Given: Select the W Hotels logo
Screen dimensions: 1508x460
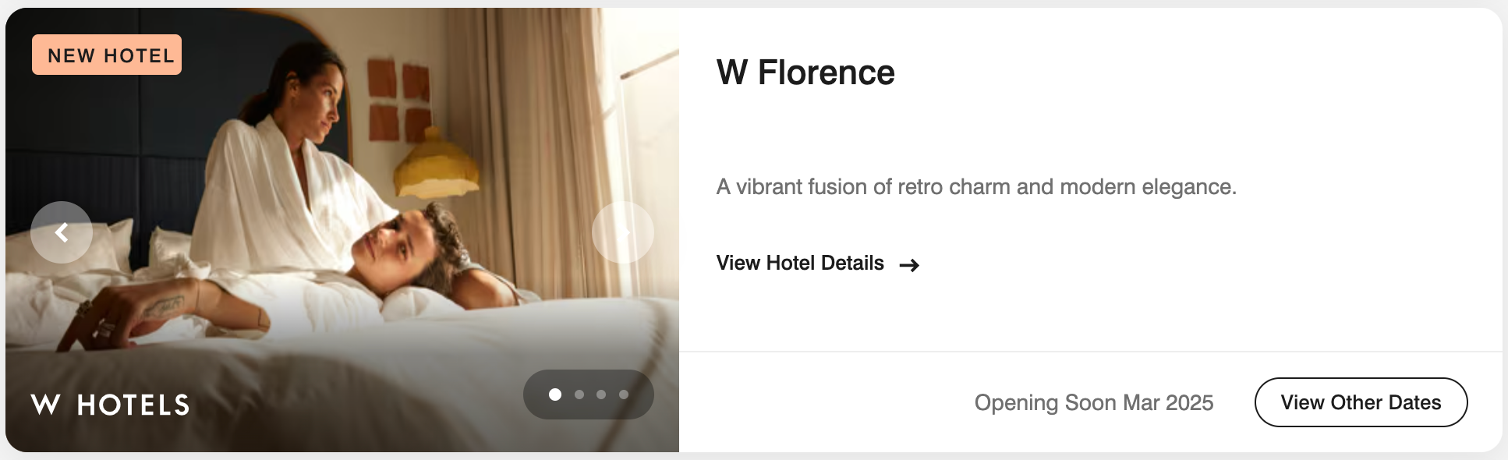Looking at the screenshot, I should click(x=109, y=405).
